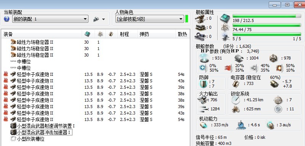Image resolution: width=305 pixels, height=146 pixels.
Task: Click the shield HP icon beside 931
Action: [204, 58]
